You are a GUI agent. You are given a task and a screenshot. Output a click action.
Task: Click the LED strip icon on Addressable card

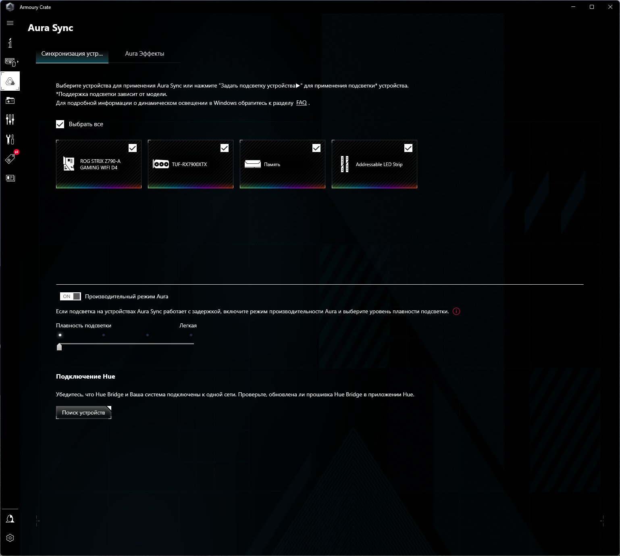[x=345, y=164]
